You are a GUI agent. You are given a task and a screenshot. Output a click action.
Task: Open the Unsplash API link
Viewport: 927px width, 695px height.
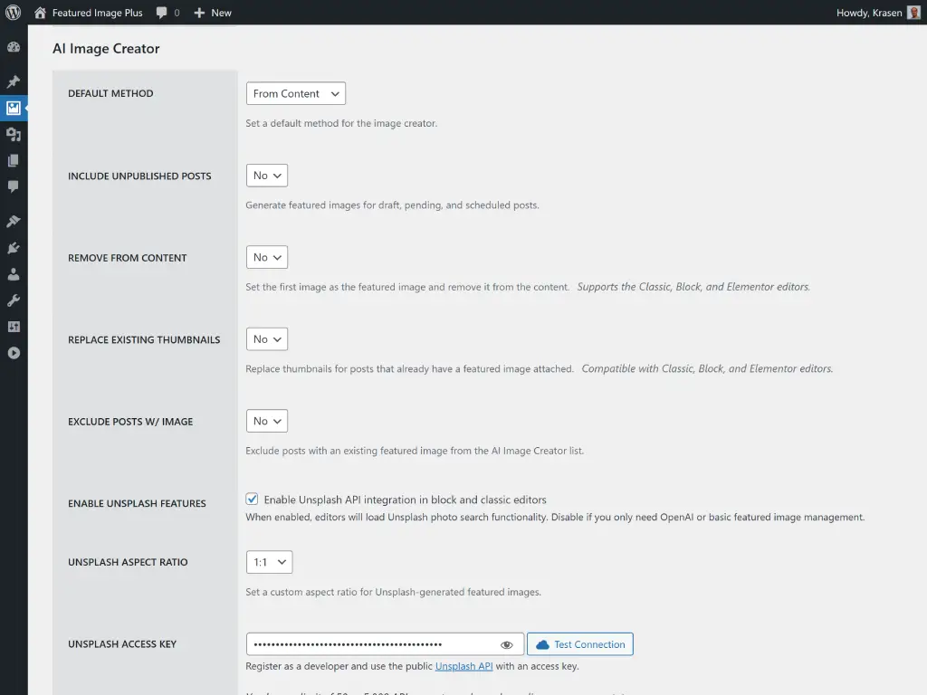pos(464,665)
